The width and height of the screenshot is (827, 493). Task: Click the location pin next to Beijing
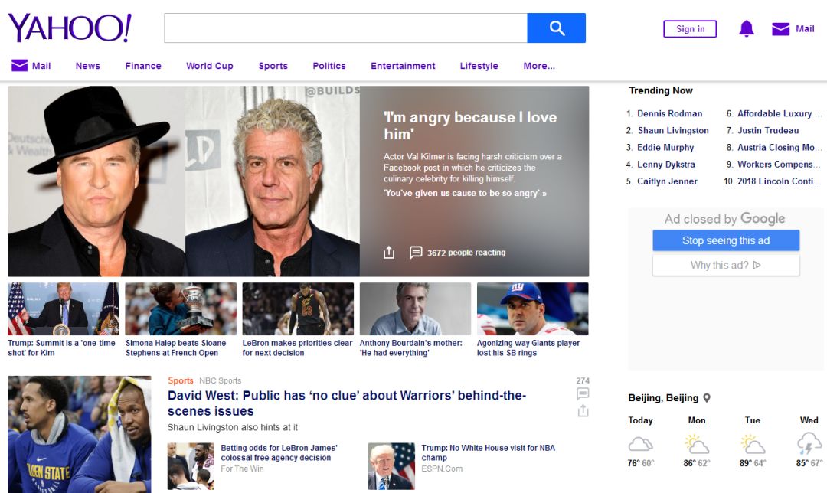tap(707, 398)
